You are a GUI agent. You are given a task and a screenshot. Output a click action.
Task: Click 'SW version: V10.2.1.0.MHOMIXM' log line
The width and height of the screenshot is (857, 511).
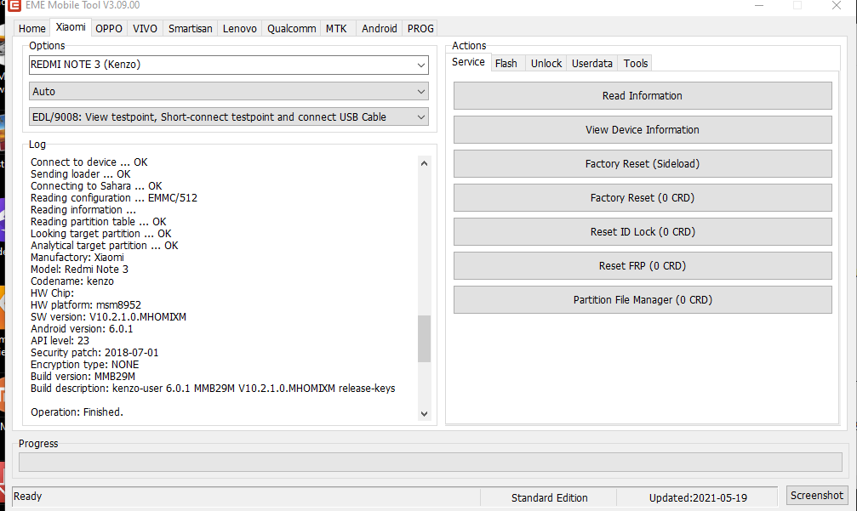click(108, 316)
